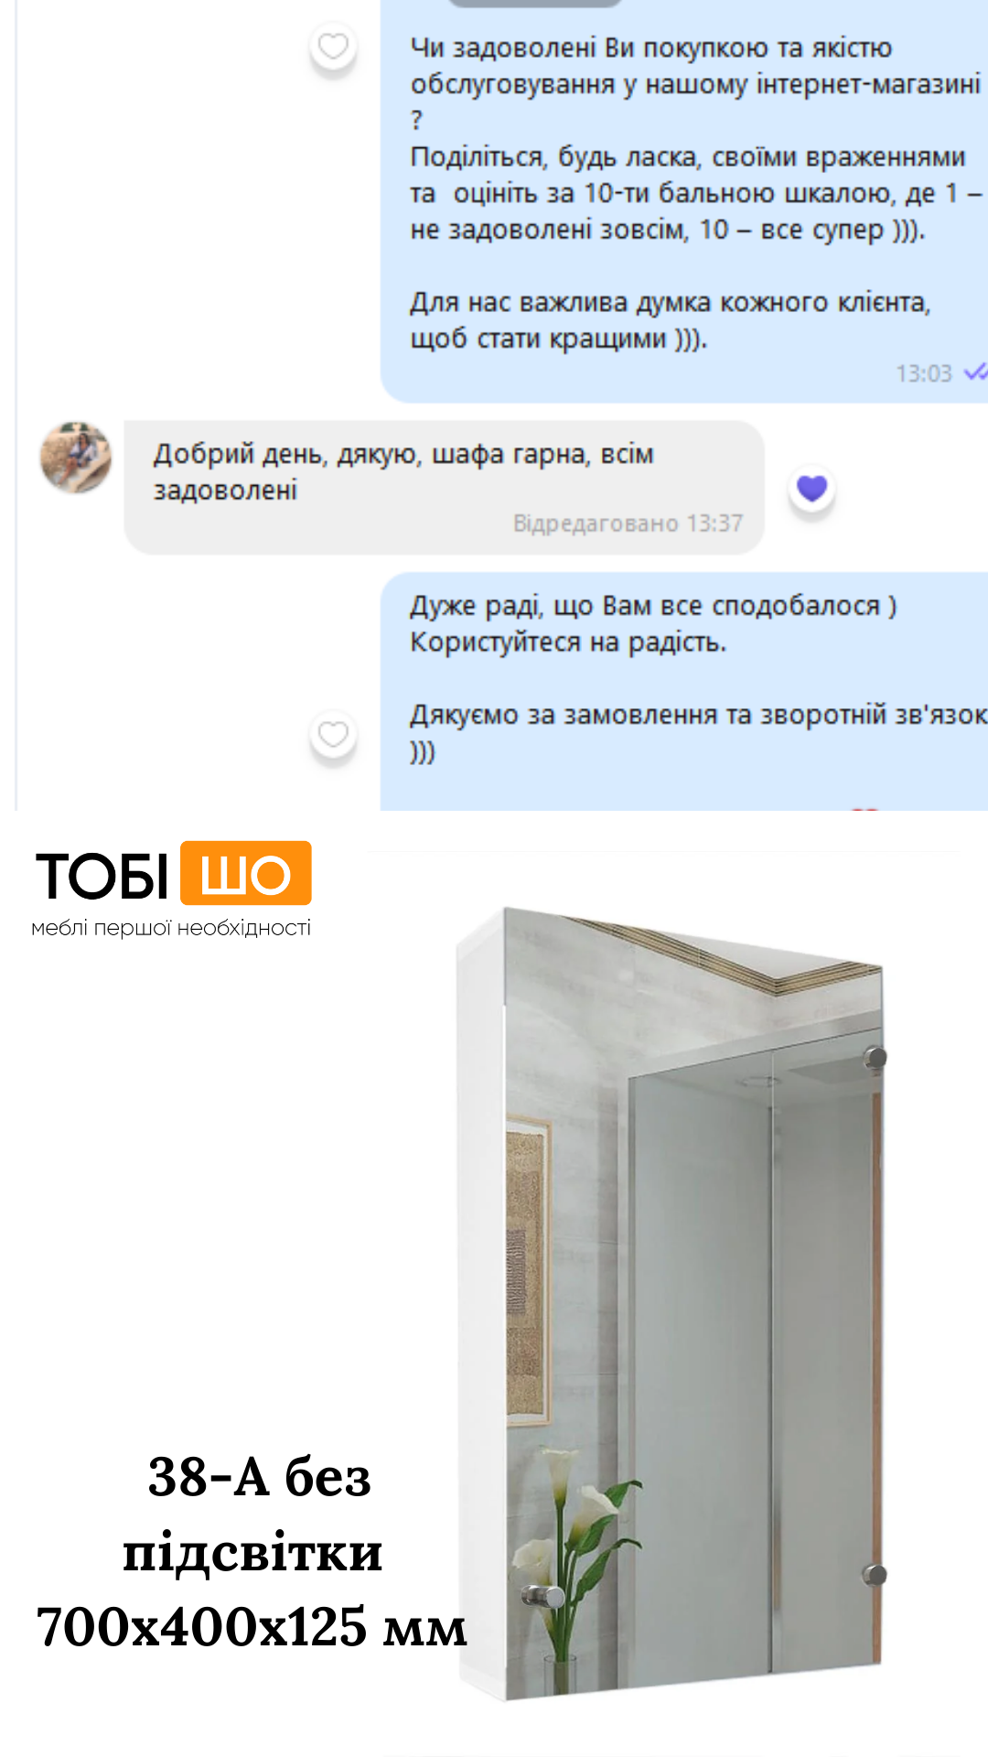The image size is (988, 1757).
Task: Click the read checkmarks next to 13:03
Action: pyautogui.click(x=975, y=372)
